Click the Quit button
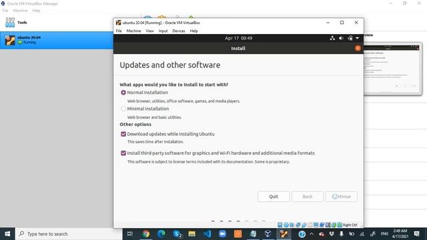 (274, 197)
